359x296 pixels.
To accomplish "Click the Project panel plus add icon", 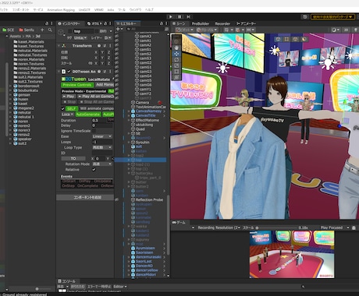I will pyautogui.click(x=42, y=30).
